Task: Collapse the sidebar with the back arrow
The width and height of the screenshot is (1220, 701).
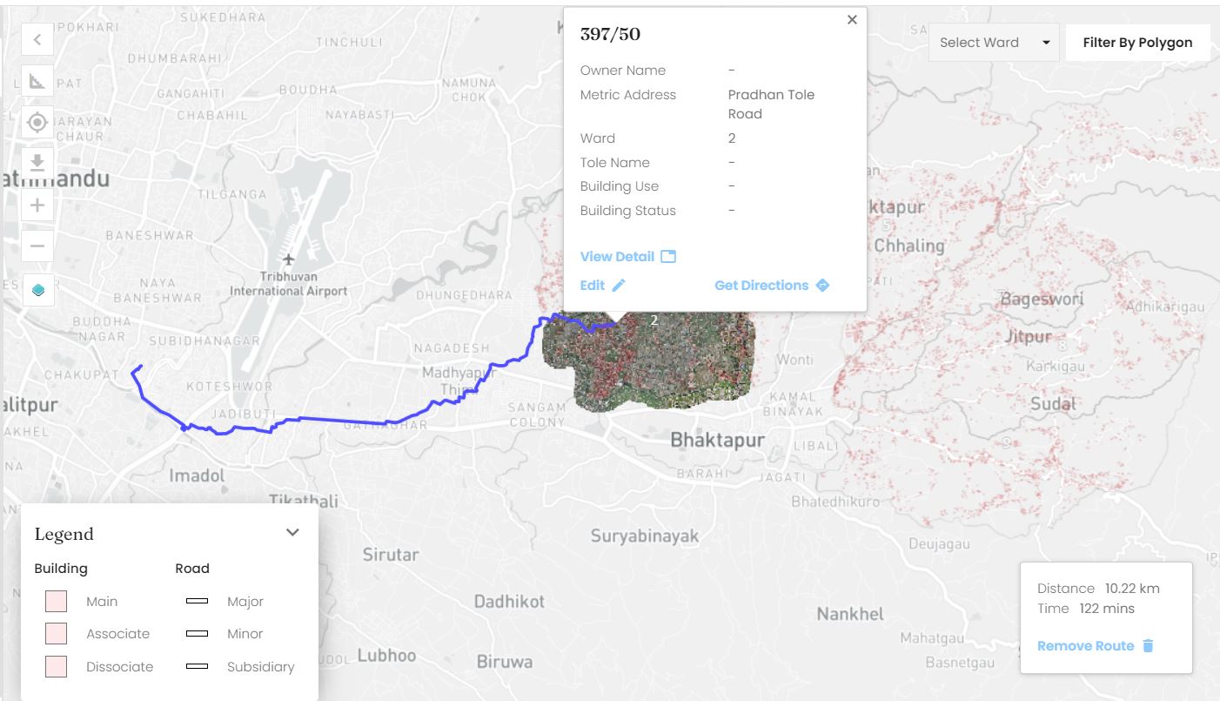Action: 37,39
